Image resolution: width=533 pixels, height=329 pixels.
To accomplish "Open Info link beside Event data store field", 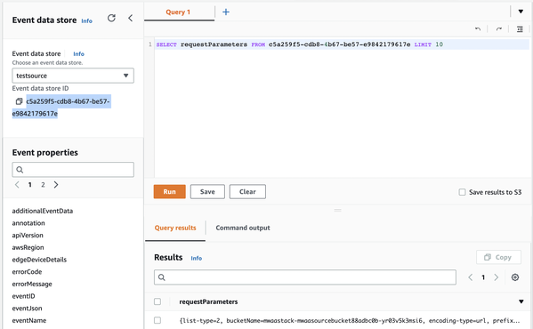I will click(x=79, y=54).
